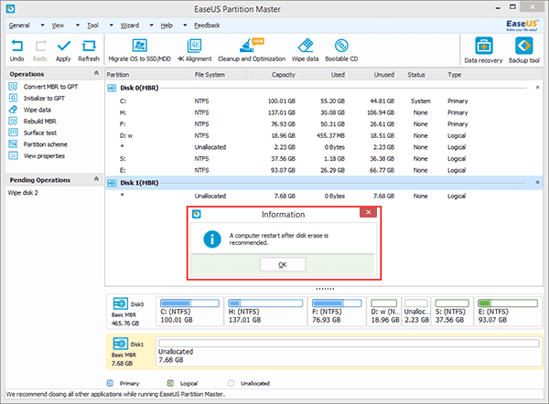The width and height of the screenshot is (549, 404).
Task: Sort by the Partition column header
Action: click(148, 75)
